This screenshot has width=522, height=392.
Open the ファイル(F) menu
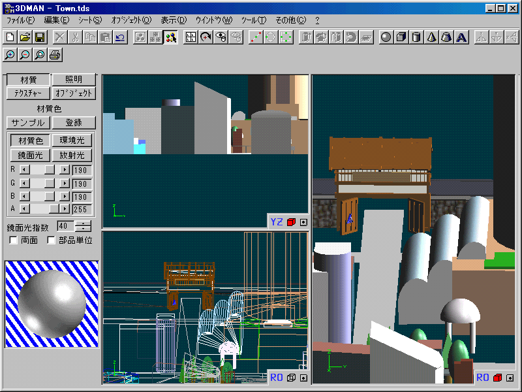[x=21, y=20]
